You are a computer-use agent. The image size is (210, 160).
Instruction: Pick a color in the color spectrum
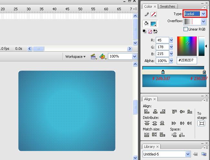pyautogui.click(x=187, y=46)
